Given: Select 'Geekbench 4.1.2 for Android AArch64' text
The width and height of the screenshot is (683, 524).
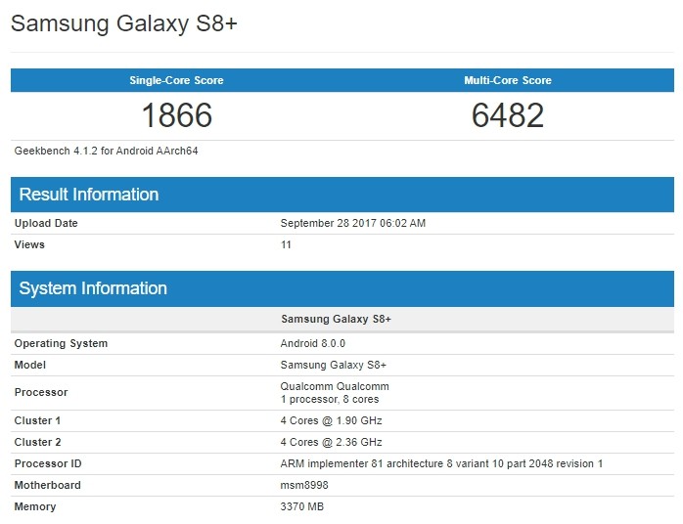Looking at the screenshot, I should (107, 151).
